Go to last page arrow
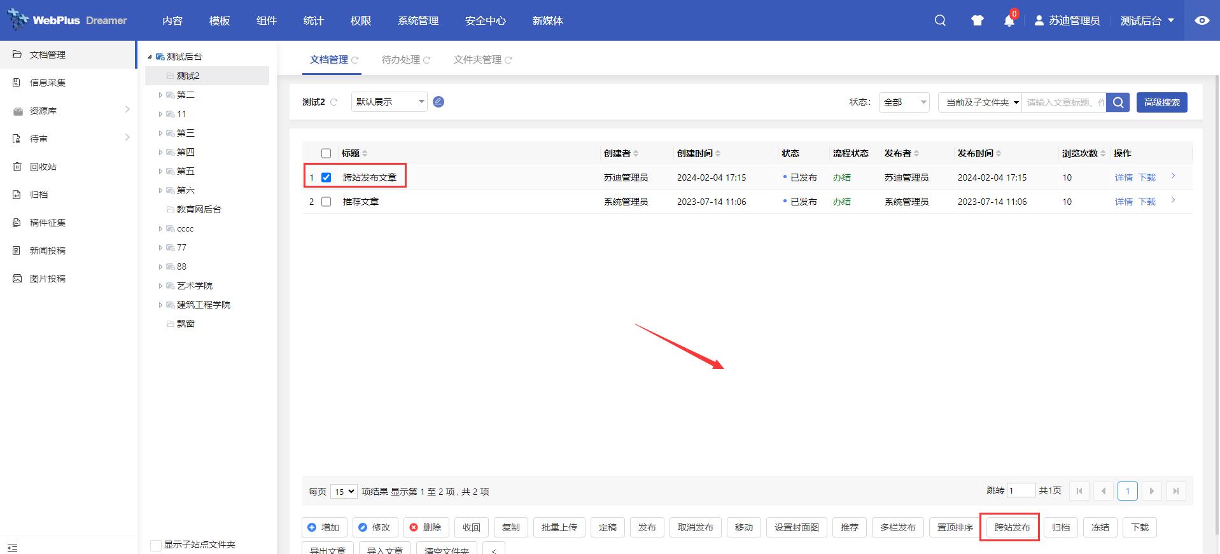1220x554 pixels. (1176, 491)
